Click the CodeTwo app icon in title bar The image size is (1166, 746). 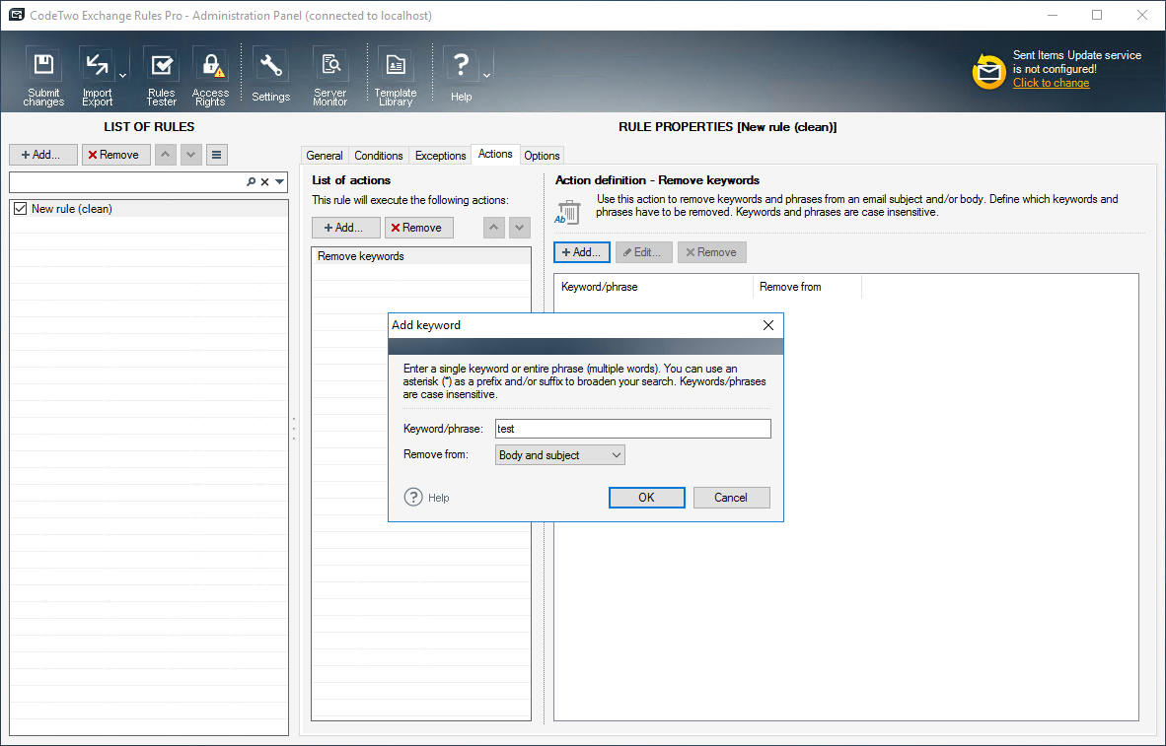point(16,15)
